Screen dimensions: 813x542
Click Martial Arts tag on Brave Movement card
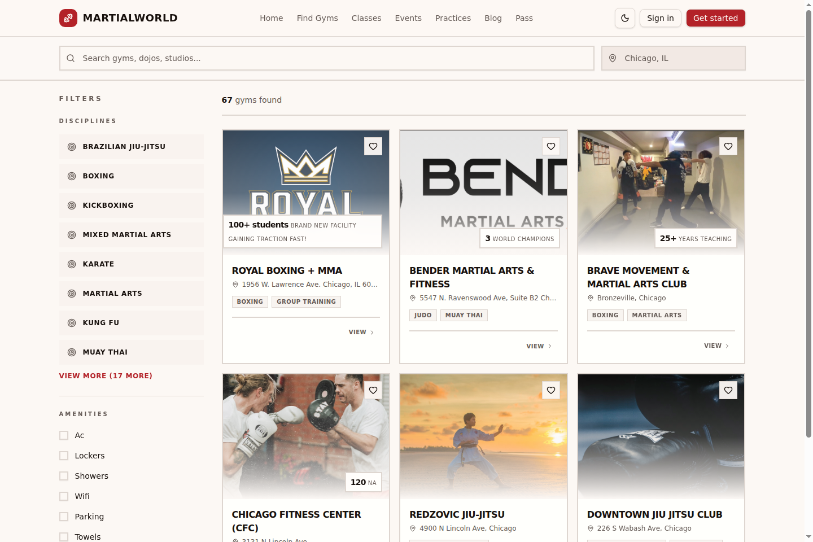657,315
